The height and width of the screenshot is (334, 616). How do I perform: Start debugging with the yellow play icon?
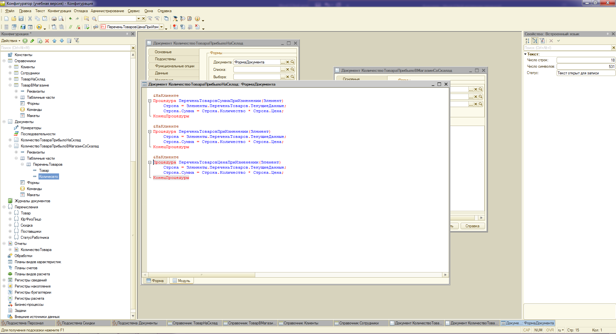pyautogui.click(x=39, y=27)
